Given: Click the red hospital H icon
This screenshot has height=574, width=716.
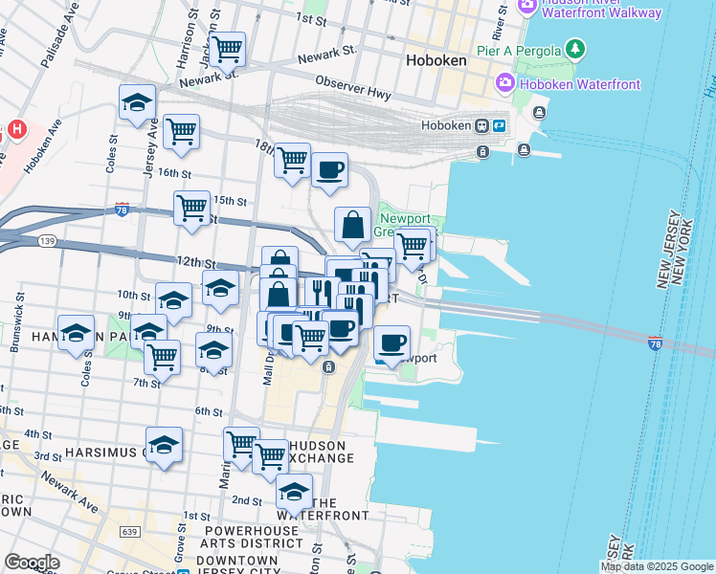Looking at the screenshot, I should pyautogui.click(x=17, y=129).
